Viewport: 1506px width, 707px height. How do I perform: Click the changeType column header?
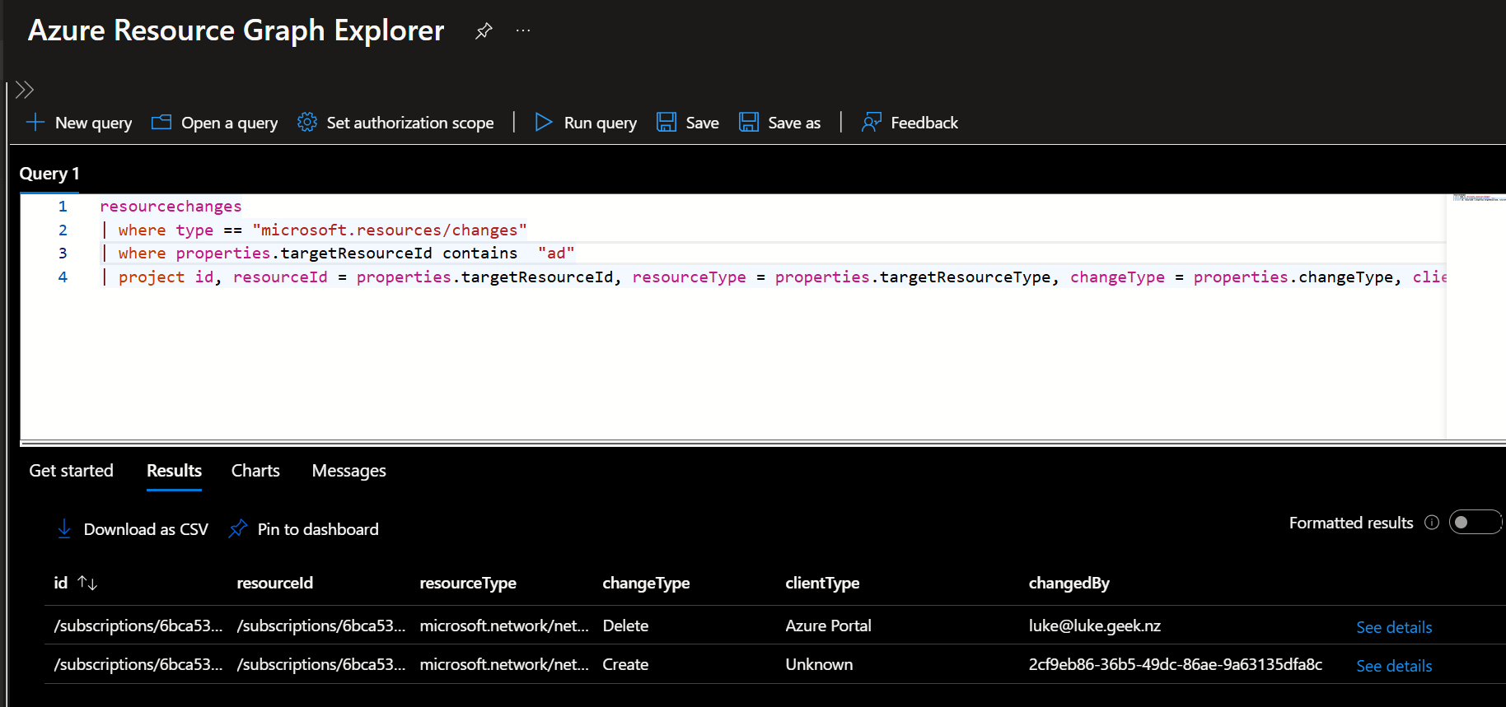tap(646, 583)
